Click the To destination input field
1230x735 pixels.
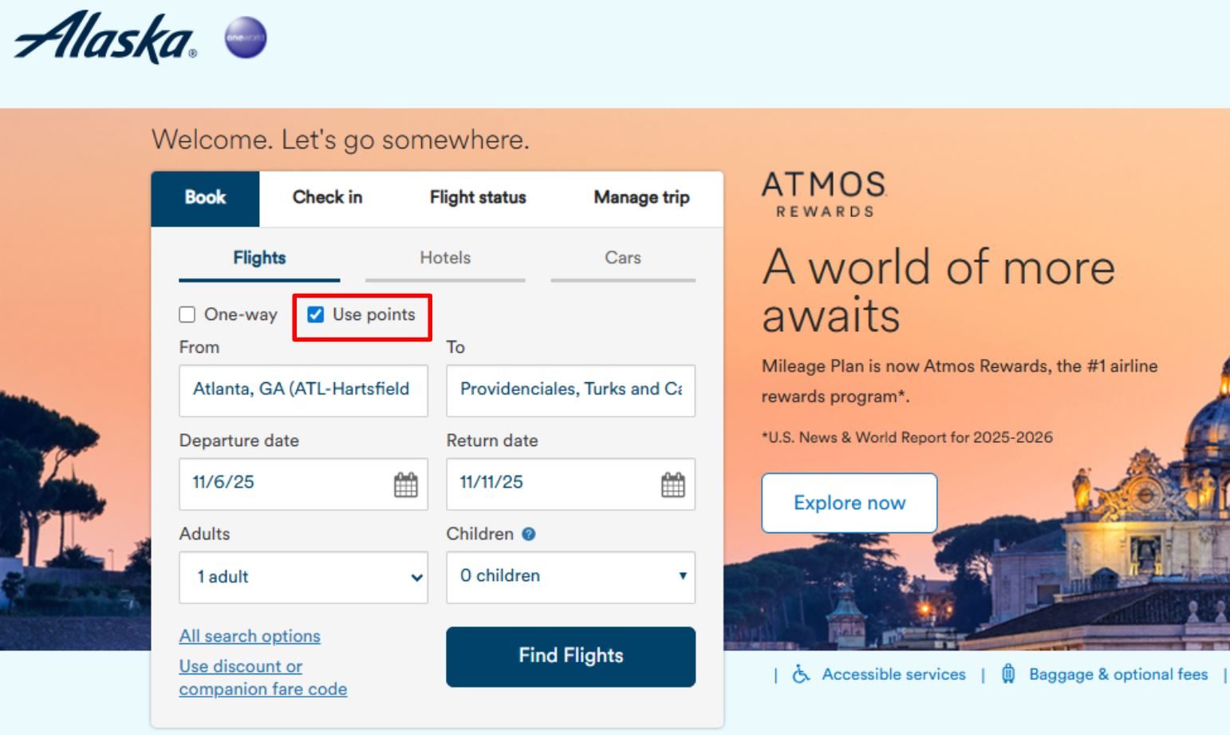(570, 390)
